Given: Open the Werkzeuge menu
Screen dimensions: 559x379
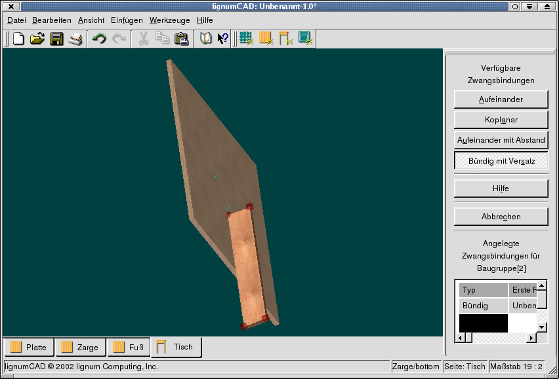Looking at the screenshot, I should click(170, 20).
